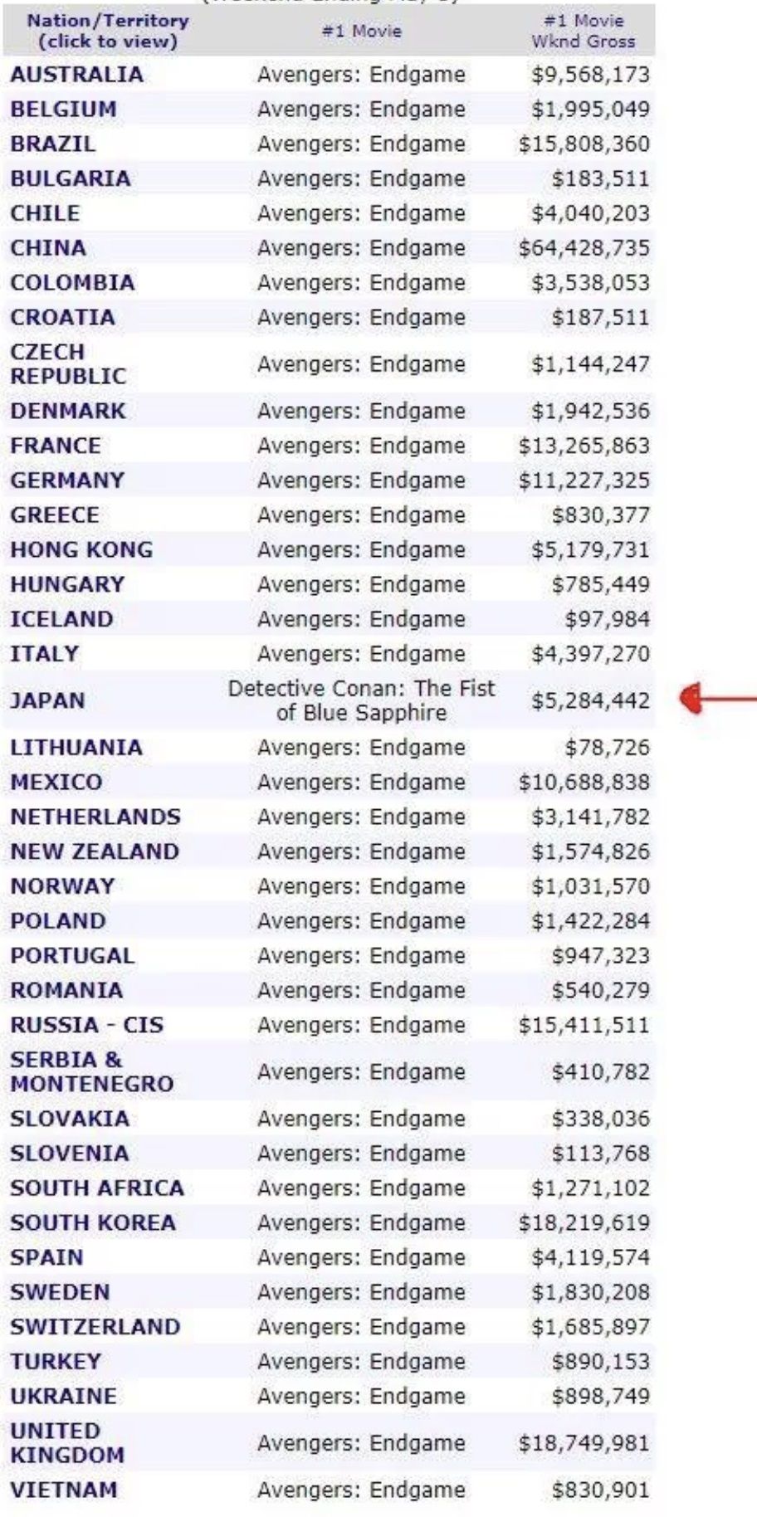Click the Nation/Territory column header
This screenshot has height=1517, width=757.
(x=108, y=31)
